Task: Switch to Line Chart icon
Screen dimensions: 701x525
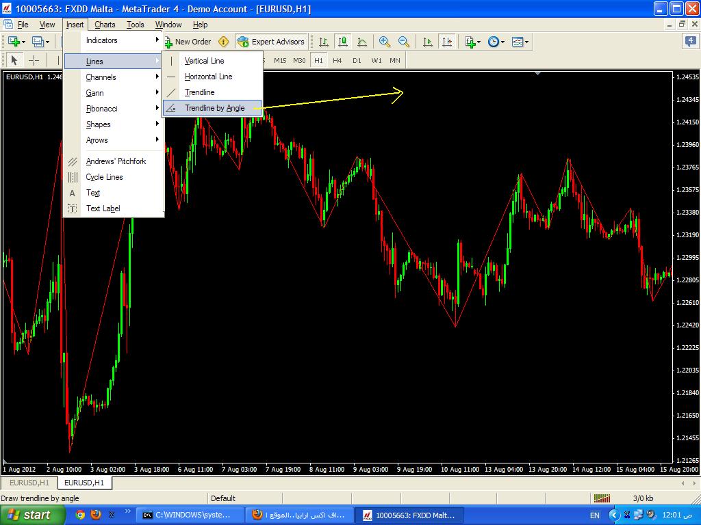Action: pyautogui.click(x=362, y=42)
